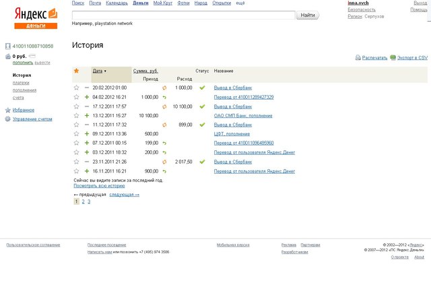Select amount 2 017,50 in Расход column

(x=184, y=162)
